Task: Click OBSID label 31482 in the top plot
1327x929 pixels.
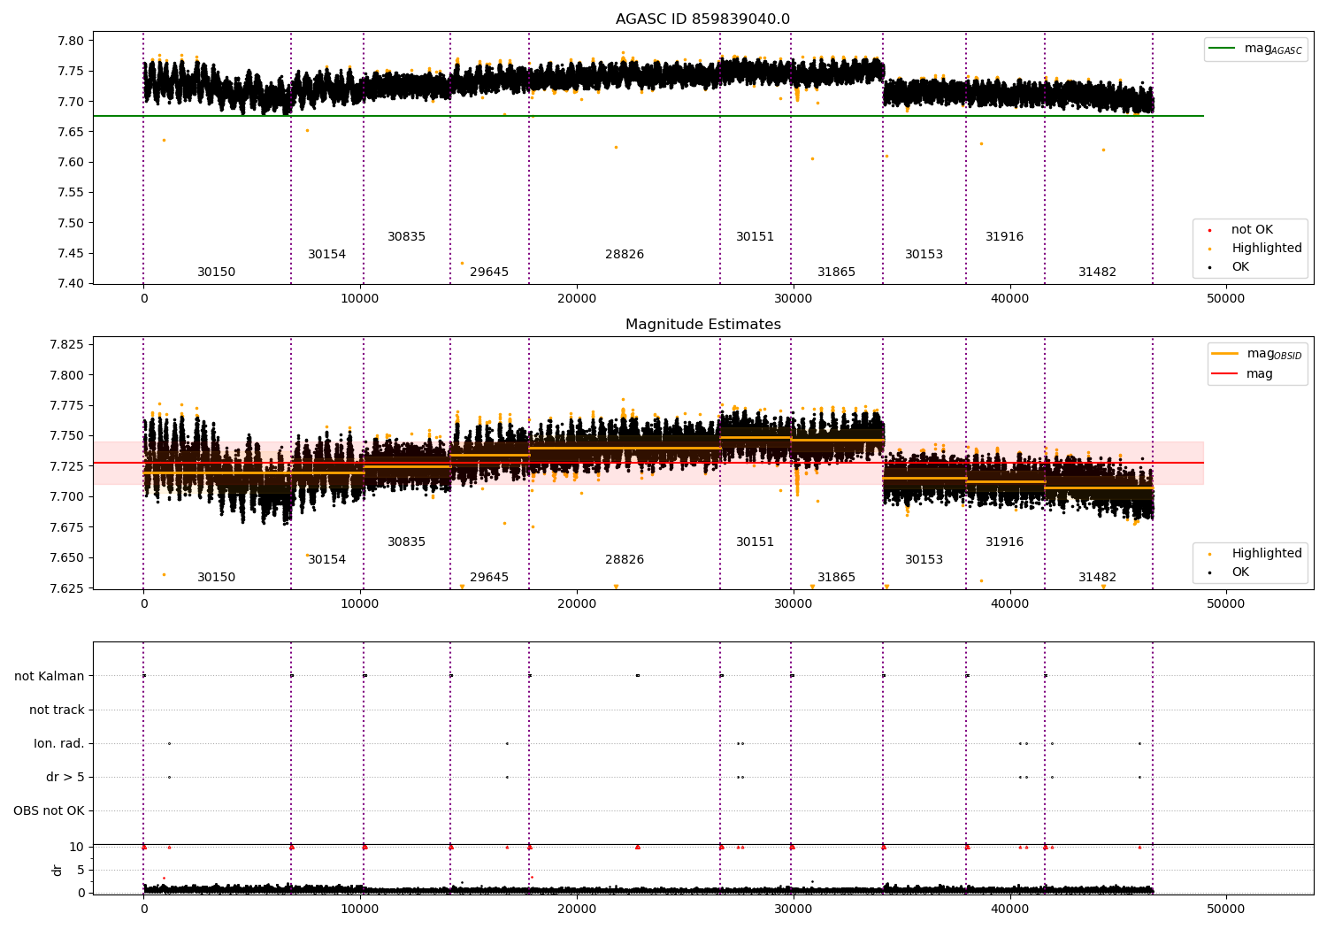Action: click(x=1097, y=273)
